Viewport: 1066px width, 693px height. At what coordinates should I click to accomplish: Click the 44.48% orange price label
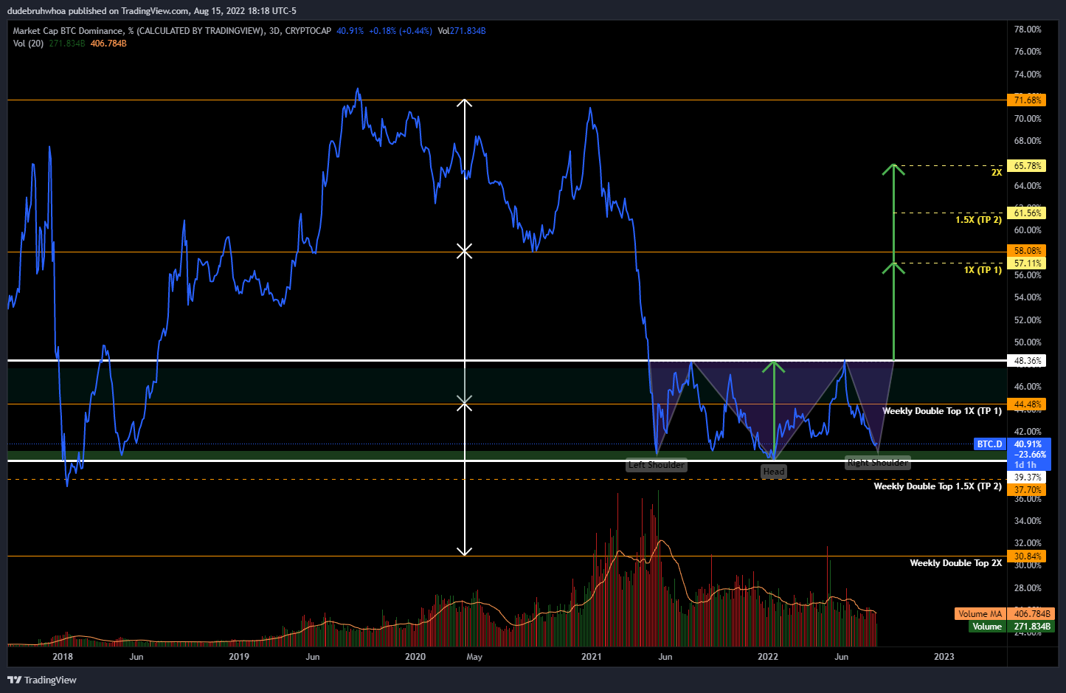[1028, 404]
